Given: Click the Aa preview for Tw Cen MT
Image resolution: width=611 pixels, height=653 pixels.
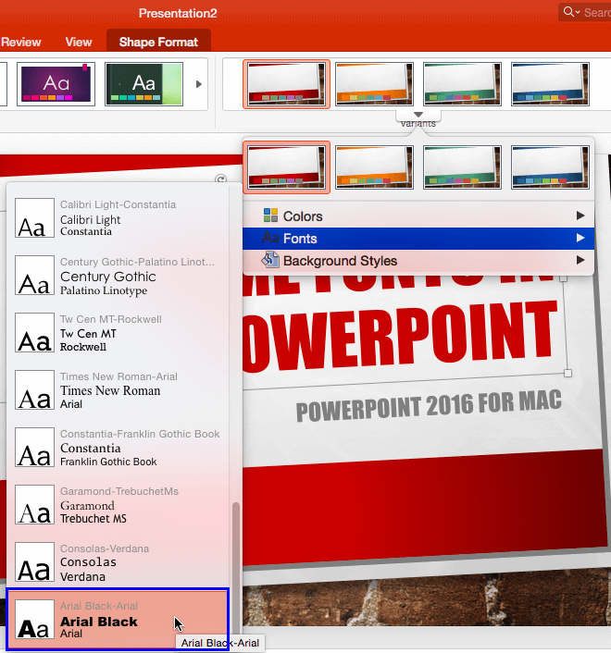Looking at the screenshot, I should coord(34,332).
